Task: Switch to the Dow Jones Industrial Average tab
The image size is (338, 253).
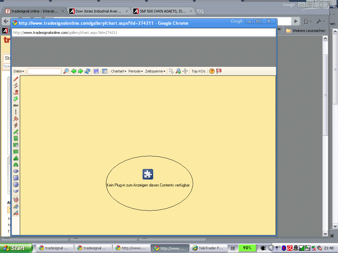Action: tap(98, 11)
